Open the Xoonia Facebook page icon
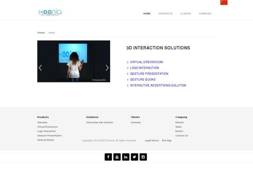 [x=108, y=157]
